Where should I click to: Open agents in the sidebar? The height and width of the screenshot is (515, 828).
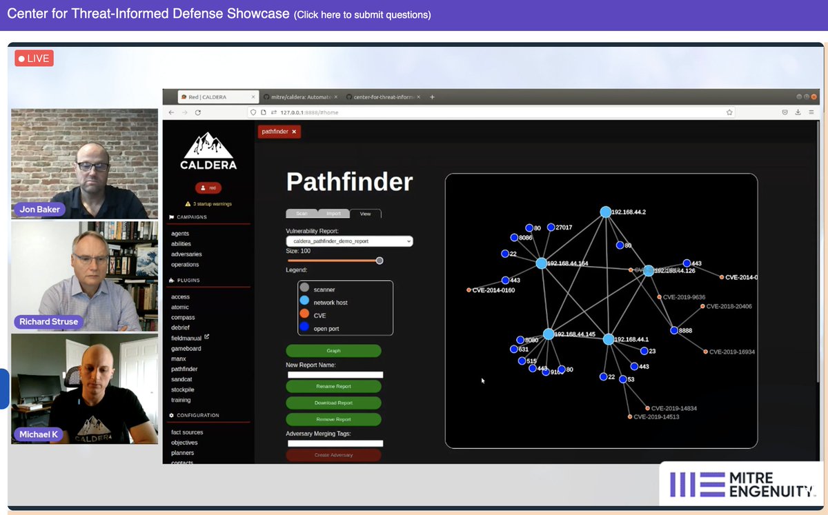pyautogui.click(x=180, y=234)
